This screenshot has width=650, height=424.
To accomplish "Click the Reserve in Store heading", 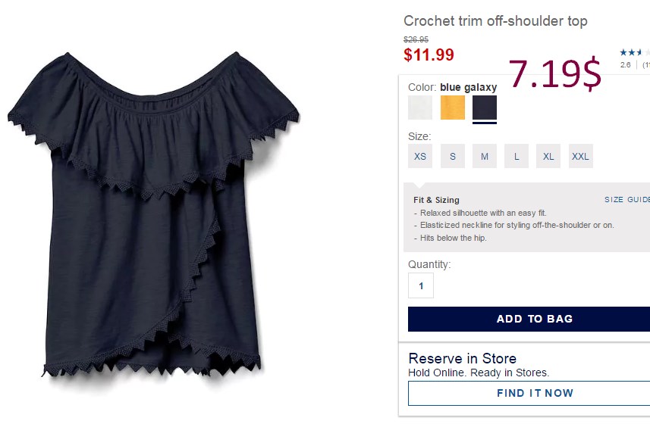I will (x=462, y=358).
